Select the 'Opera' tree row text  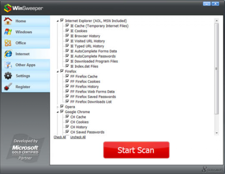pos(70,107)
